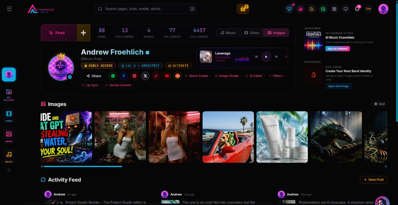Open the YouTube social icon

[x=167, y=76]
